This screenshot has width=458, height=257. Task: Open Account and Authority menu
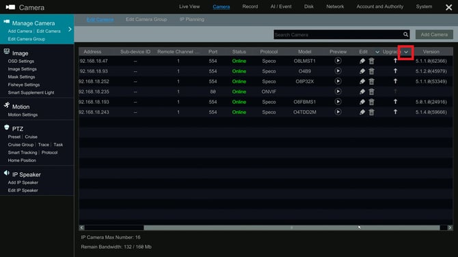point(379,6)
